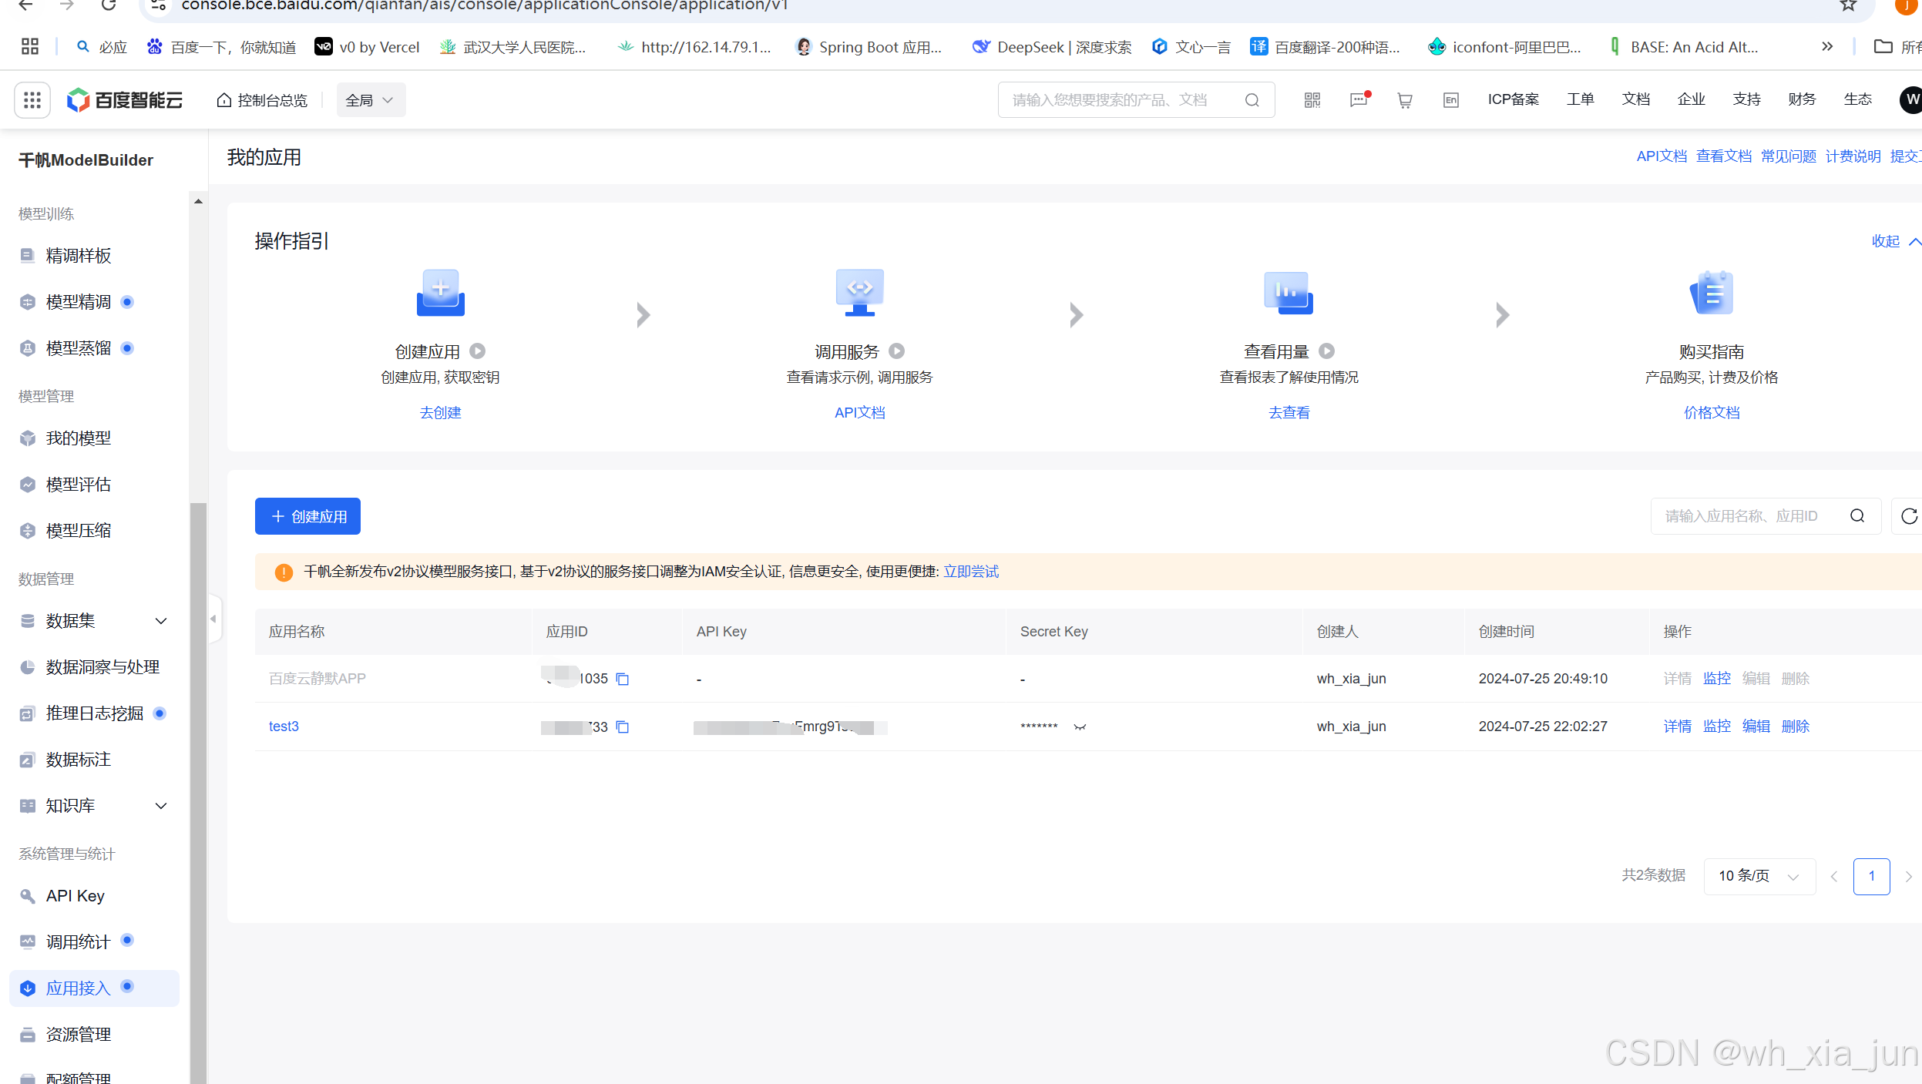Go to the next page arrow
Image resolution: width=1922 pixels, height=1084 pixels.
pos(1909,877)
